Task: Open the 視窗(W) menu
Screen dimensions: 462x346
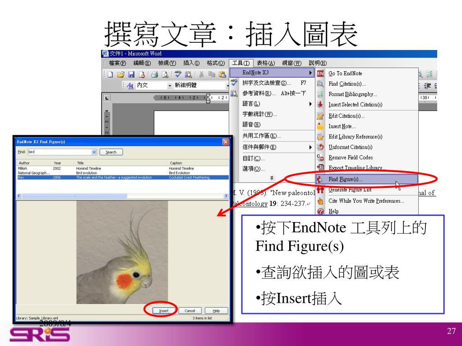Action: 292,63
